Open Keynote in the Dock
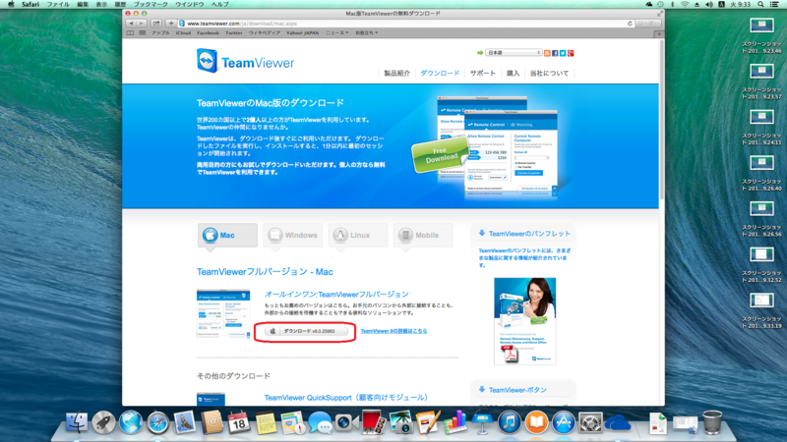The image size is (787, 442). [x=482, y=422]
